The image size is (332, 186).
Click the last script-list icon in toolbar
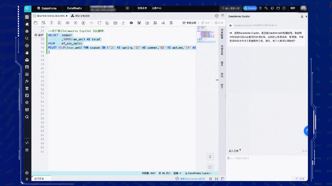171,23
